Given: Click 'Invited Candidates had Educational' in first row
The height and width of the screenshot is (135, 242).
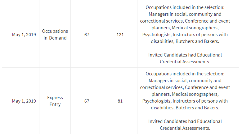Looking at the screenshot, I should [185, 55].
